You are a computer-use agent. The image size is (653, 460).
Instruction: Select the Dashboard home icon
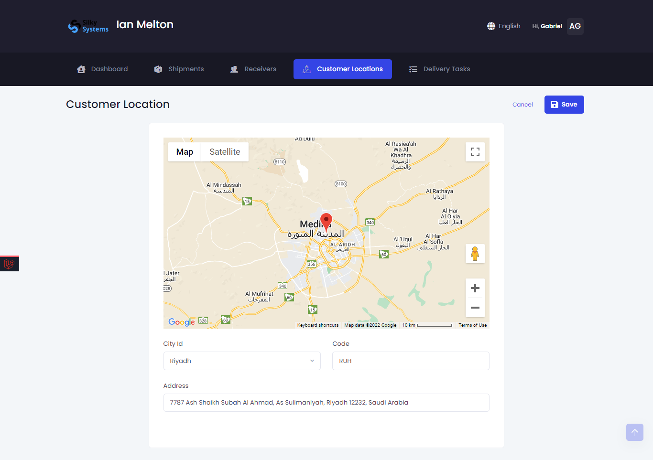pyautogui.click(x=80, y=69)
